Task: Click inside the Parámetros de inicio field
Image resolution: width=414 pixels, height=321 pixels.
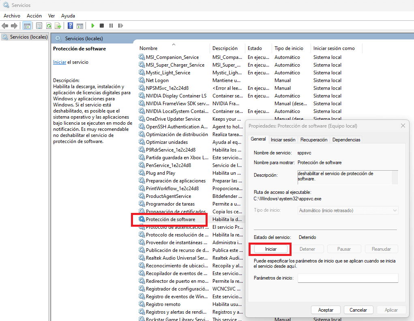Action: point(348,278)
